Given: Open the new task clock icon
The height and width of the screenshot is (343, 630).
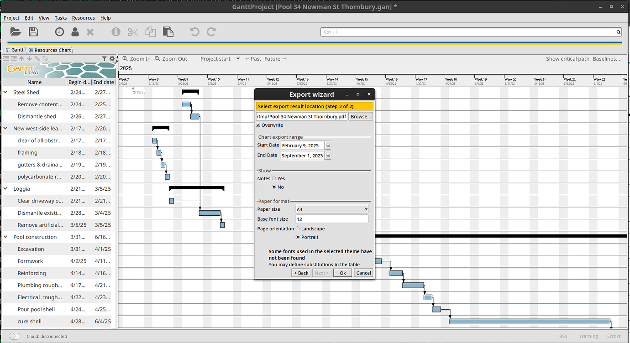Looking at the screenshot, I should tap(59, 31).
